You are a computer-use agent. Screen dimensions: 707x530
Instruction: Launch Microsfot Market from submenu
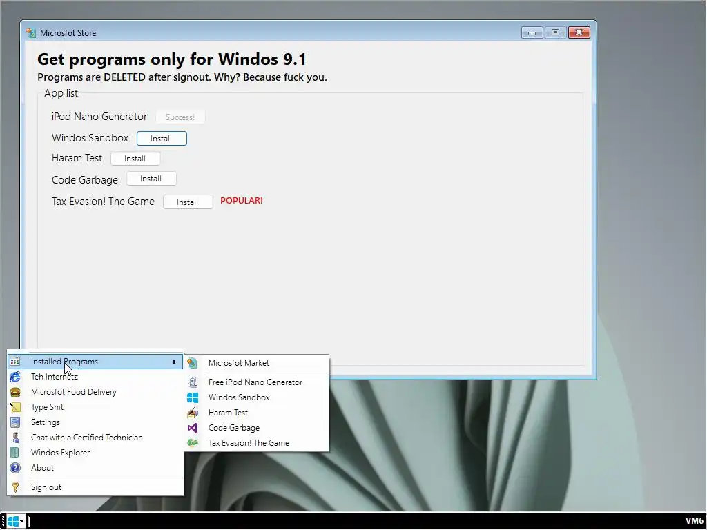(257, 363)
